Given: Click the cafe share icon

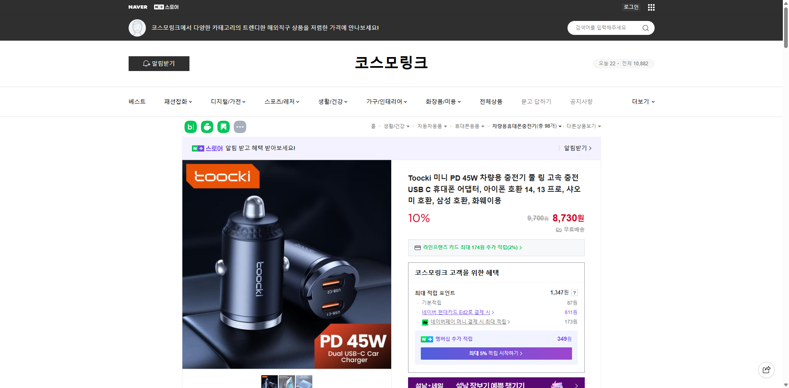Looking at the screenshot, I should (207, 127).
